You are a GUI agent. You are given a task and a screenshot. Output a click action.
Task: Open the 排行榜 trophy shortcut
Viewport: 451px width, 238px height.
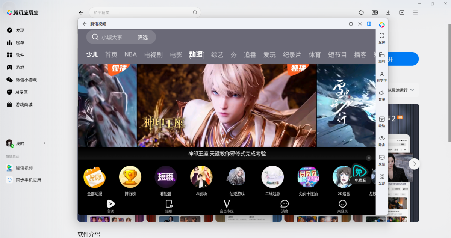click(130, 177)
